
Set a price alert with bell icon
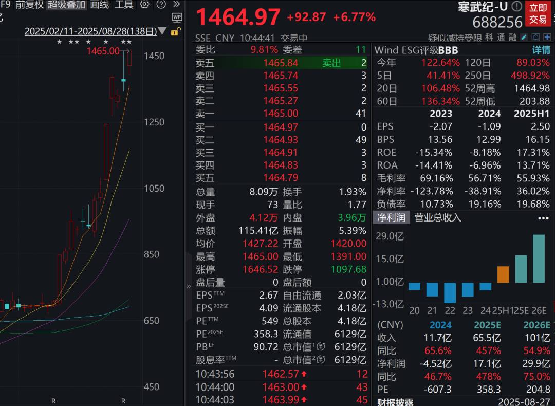pos(536,37)
